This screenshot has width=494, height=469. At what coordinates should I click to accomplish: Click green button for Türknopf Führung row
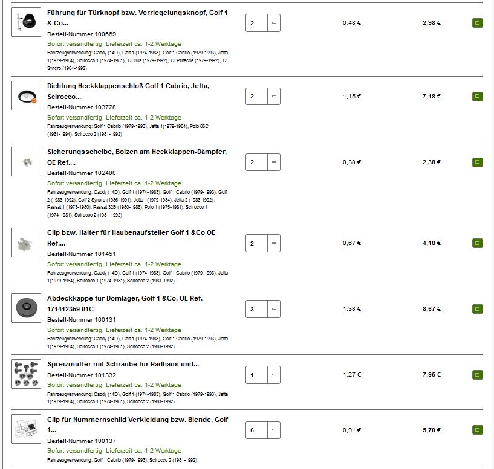coord(477,23)
